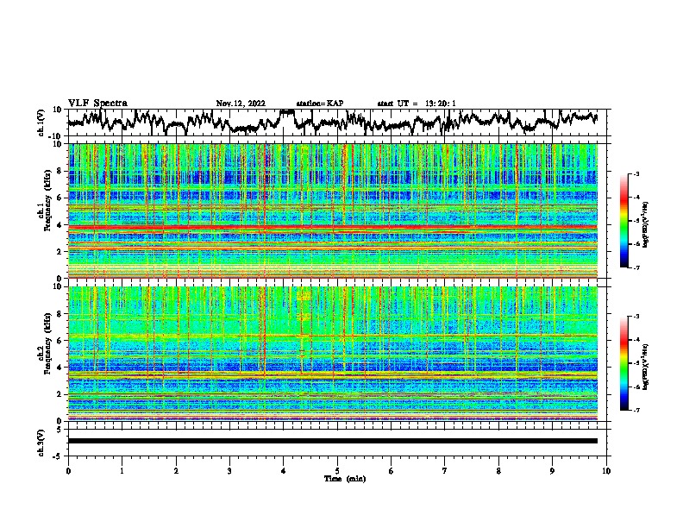Click the ch.1 "Frequency (kHz)" axis label
683x528 pixels.
47,200
